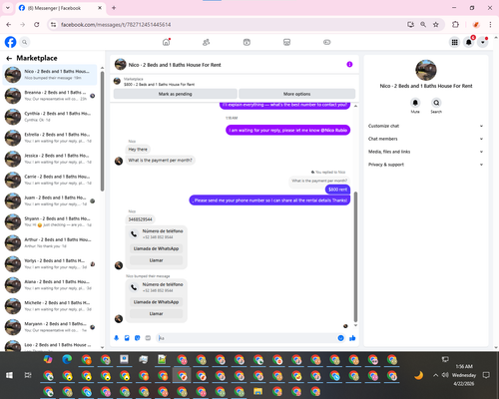The image size is (499, 399).
Task: Open the Facebook menu grid icon
Action: (454, 42)
